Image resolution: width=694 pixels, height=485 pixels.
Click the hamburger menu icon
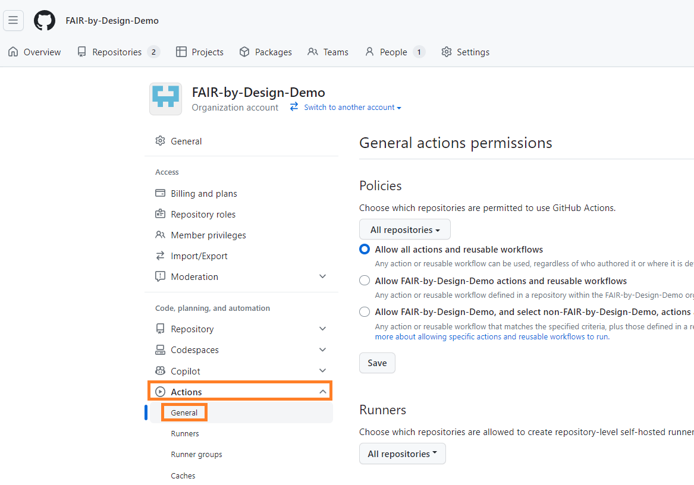[13, 20]
